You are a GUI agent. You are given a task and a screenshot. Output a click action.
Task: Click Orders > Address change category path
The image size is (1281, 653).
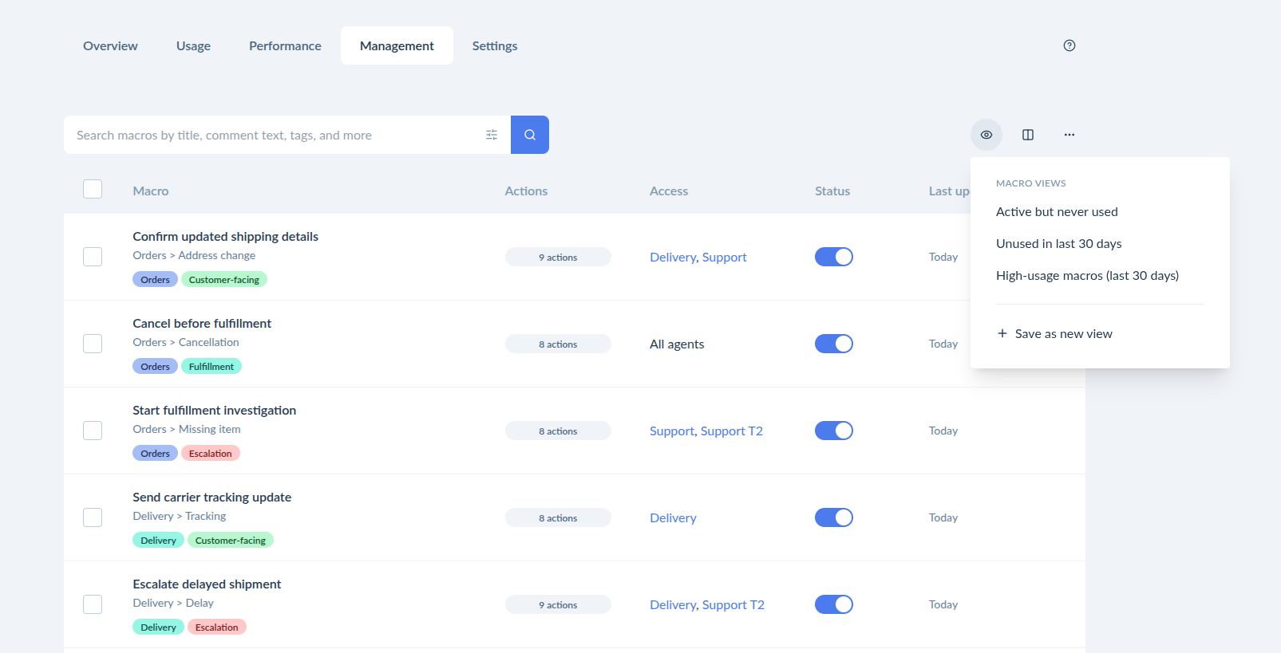[194, 255]
